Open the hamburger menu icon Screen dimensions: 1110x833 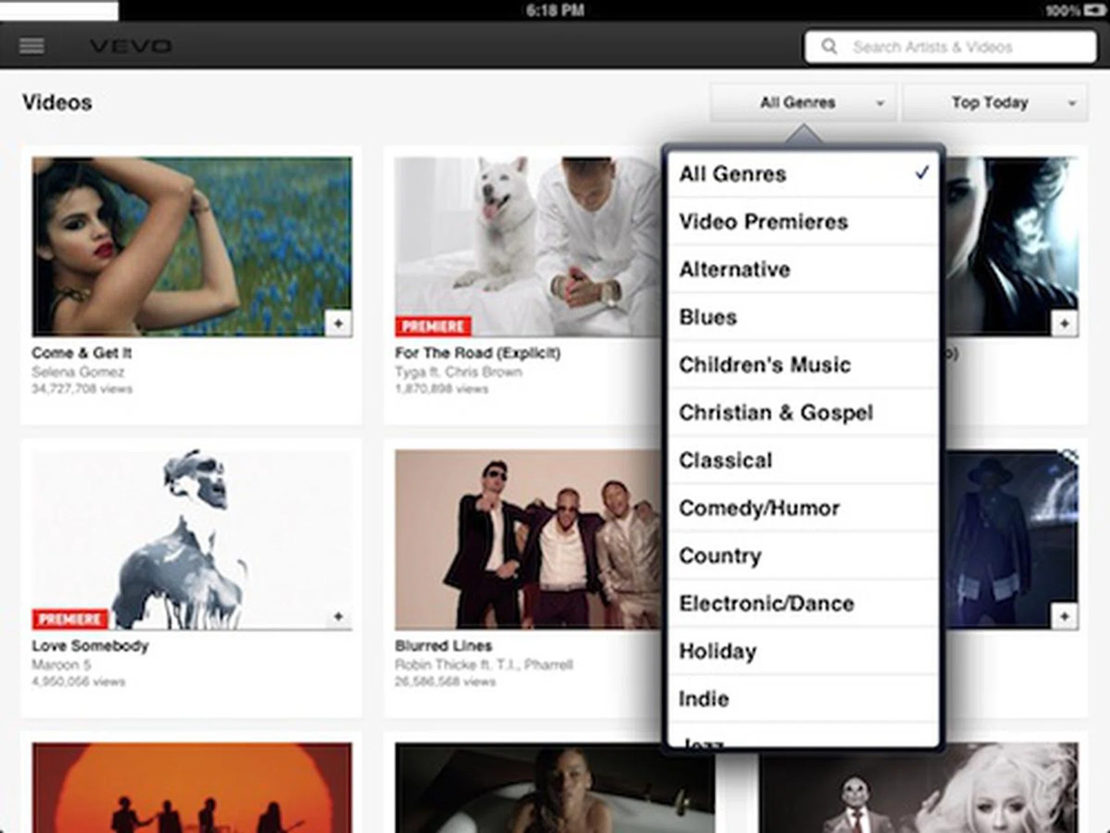[31, 46]
